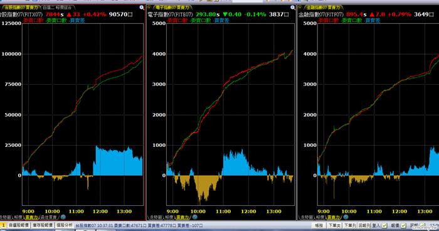The height and width of the screenshot is (231, 439).
Task: Click the magnifier icon in the 台股指數07 panel
Action: [142, 8]
